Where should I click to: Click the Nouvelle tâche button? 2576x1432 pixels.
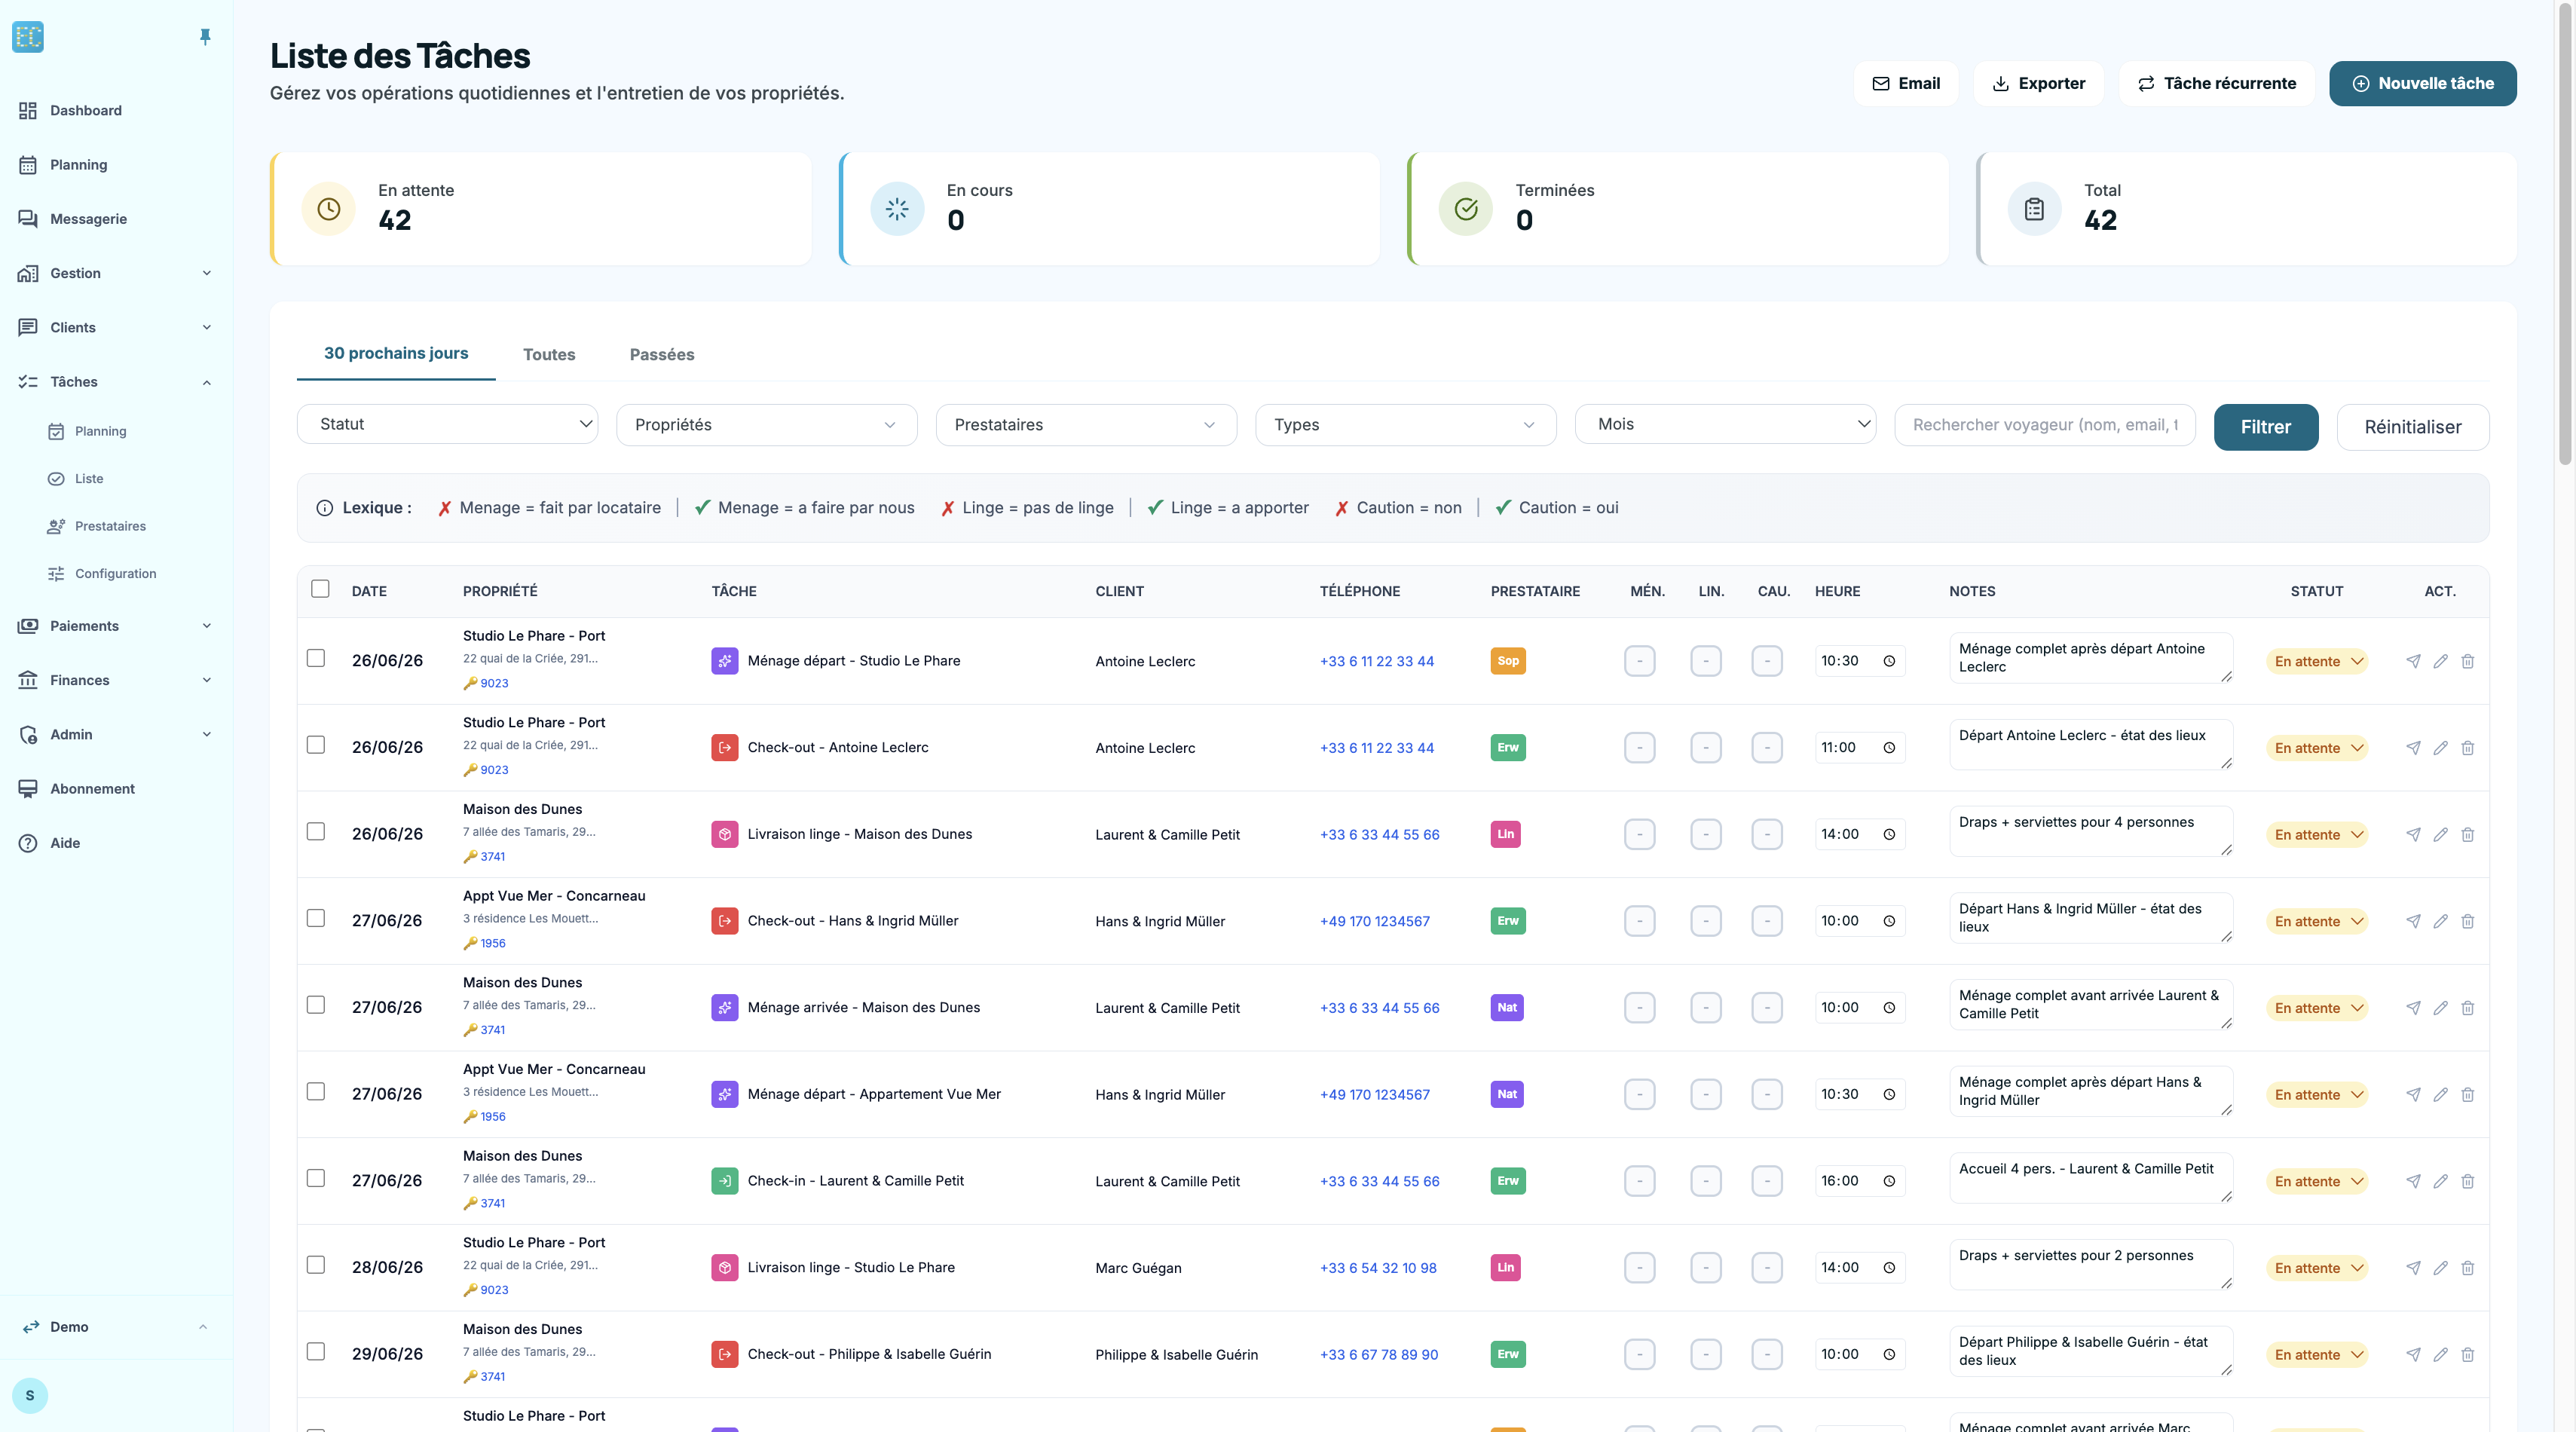[x=2422, y=83]
